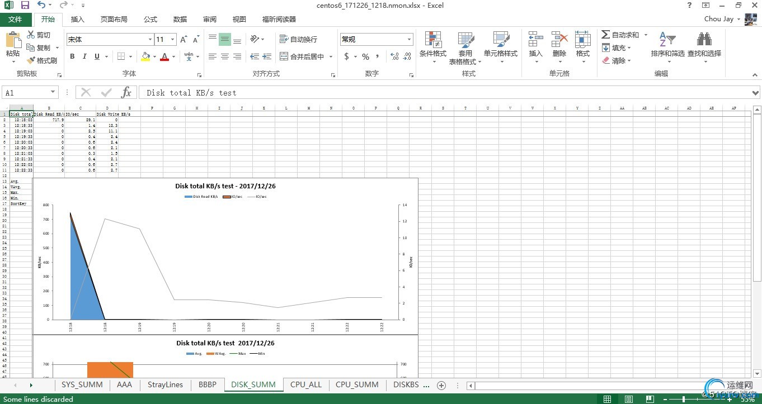This screenshot has height=404, width=762.
Task: Open number format dropdown 常规
Action: click(410, 39)
